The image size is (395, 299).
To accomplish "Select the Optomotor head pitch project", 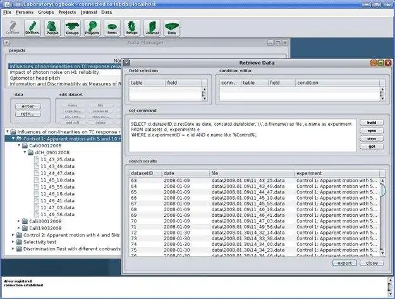I will (x=64, y=78).
